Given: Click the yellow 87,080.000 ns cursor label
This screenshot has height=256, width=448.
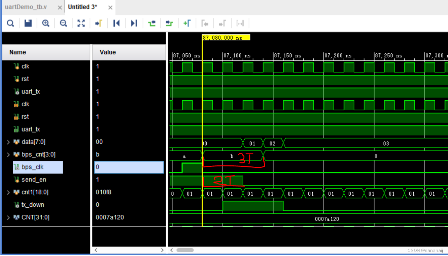Looking at the screenshot, I should tap(226, 38).
